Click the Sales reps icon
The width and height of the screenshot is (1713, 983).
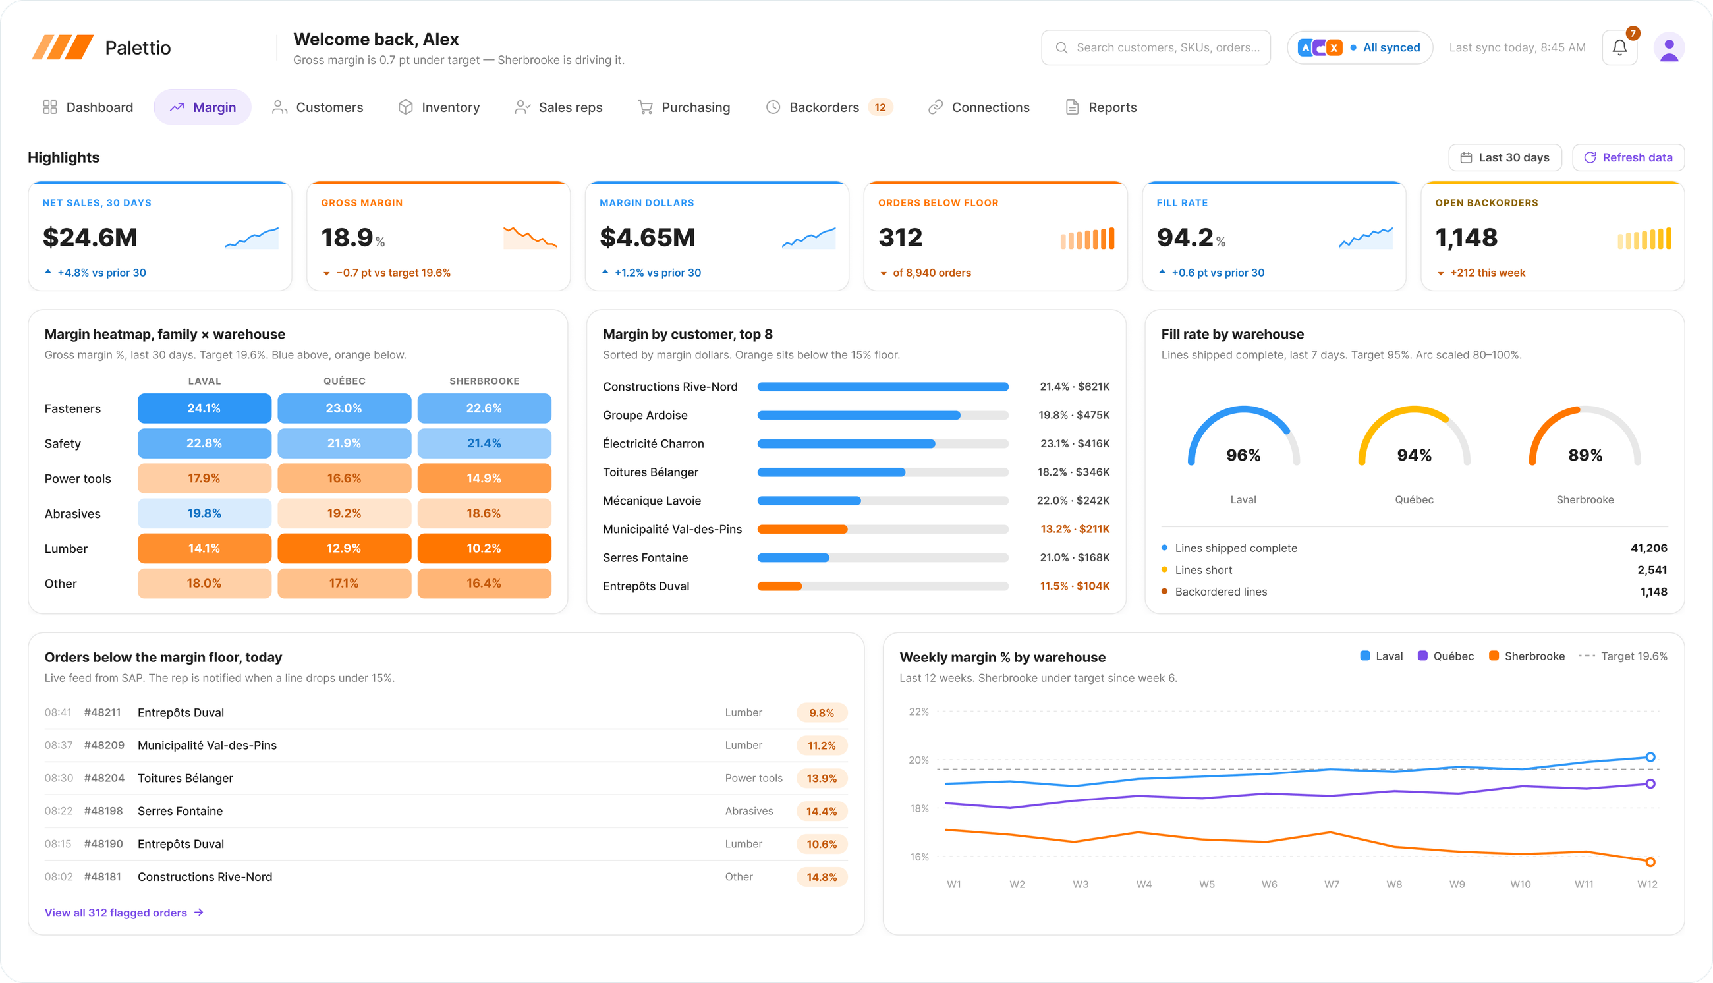point(522,107)
